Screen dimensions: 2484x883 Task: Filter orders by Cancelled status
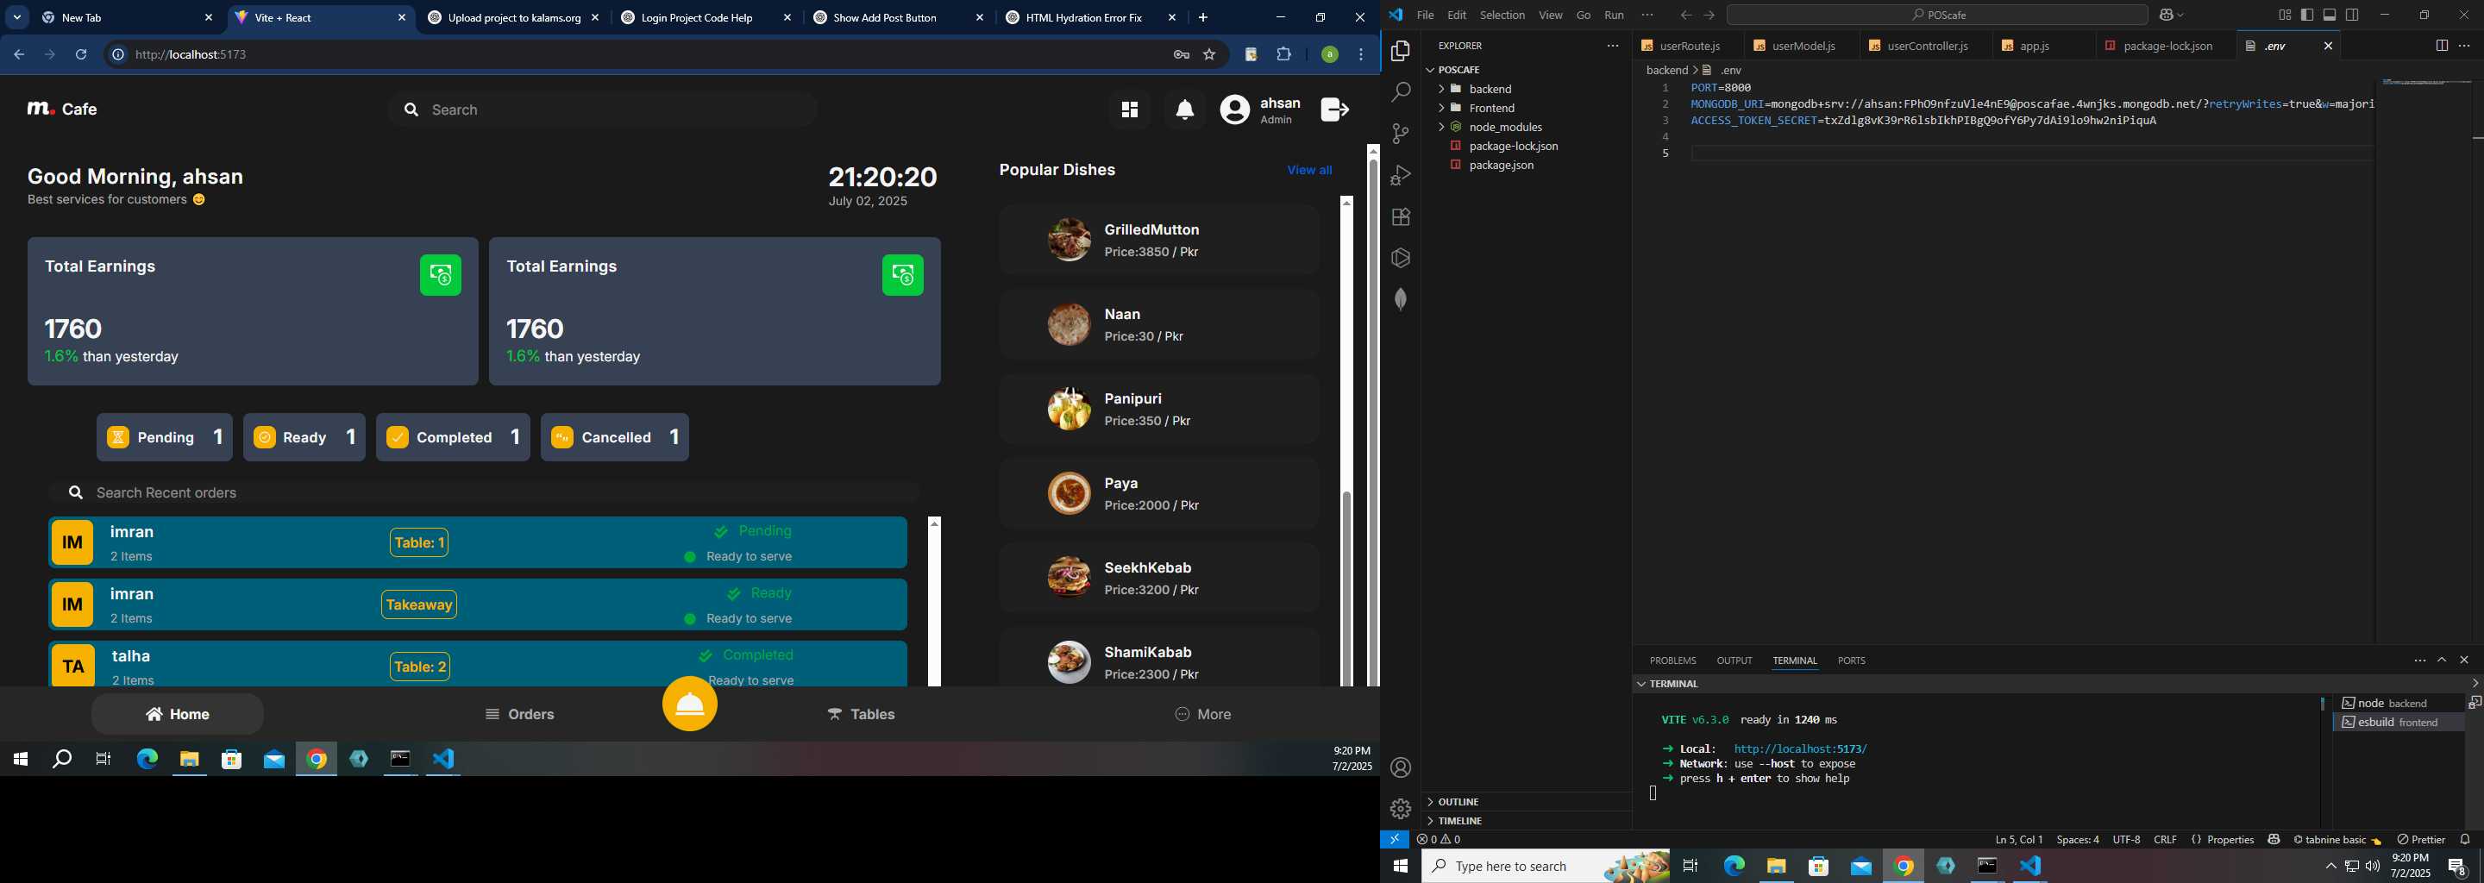tap(614, 436)
